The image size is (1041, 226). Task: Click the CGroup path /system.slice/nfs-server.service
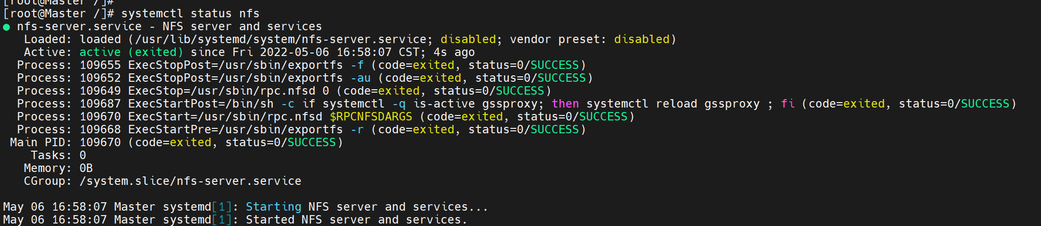tap(190, 181)
